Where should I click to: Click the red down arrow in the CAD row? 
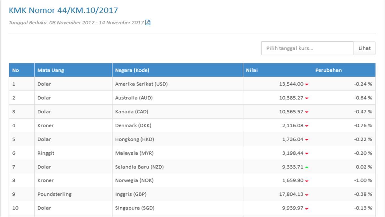point(307,112)
